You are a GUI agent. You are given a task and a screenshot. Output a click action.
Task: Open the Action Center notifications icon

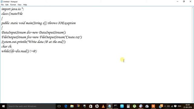[175, 106]
